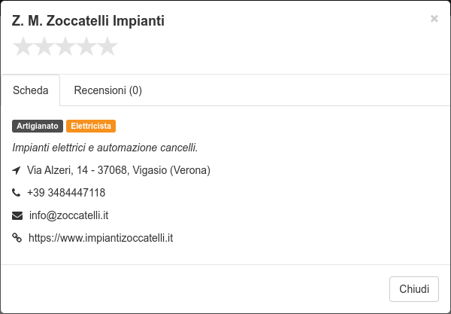Call the +39 3484447118 phone number

(66, 193)
